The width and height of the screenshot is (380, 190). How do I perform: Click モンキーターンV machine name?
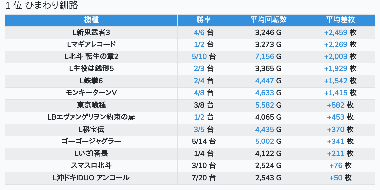(x=91, y=93)
